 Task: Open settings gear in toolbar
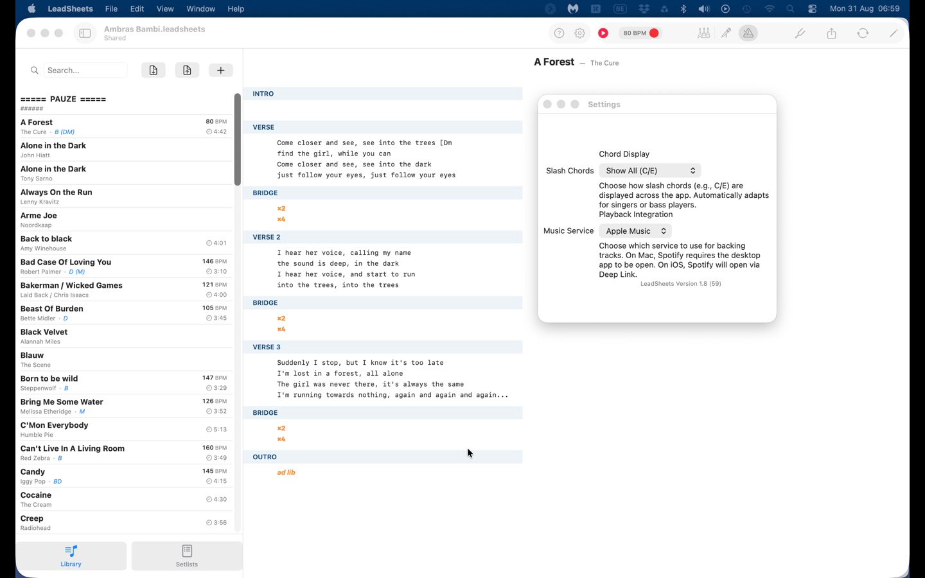coord(580,33)
